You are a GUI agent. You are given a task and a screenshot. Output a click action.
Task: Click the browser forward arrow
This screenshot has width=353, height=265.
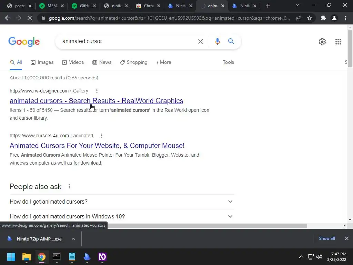point(19,18)
